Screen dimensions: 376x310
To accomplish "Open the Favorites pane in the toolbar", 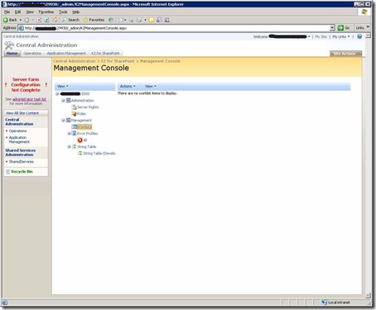I will 94,20.
